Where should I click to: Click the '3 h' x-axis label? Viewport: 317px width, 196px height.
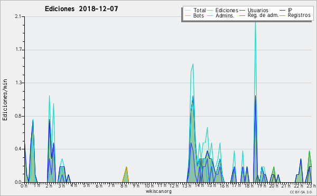tap(61, 185)
